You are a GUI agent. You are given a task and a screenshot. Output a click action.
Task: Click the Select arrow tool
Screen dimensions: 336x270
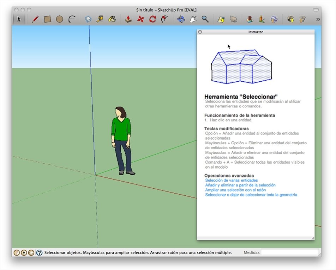tap(19, 19)
